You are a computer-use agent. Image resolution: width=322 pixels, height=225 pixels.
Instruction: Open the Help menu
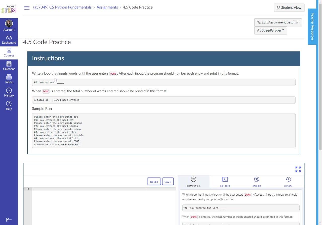pyautogui.click(x=9, y=105)
